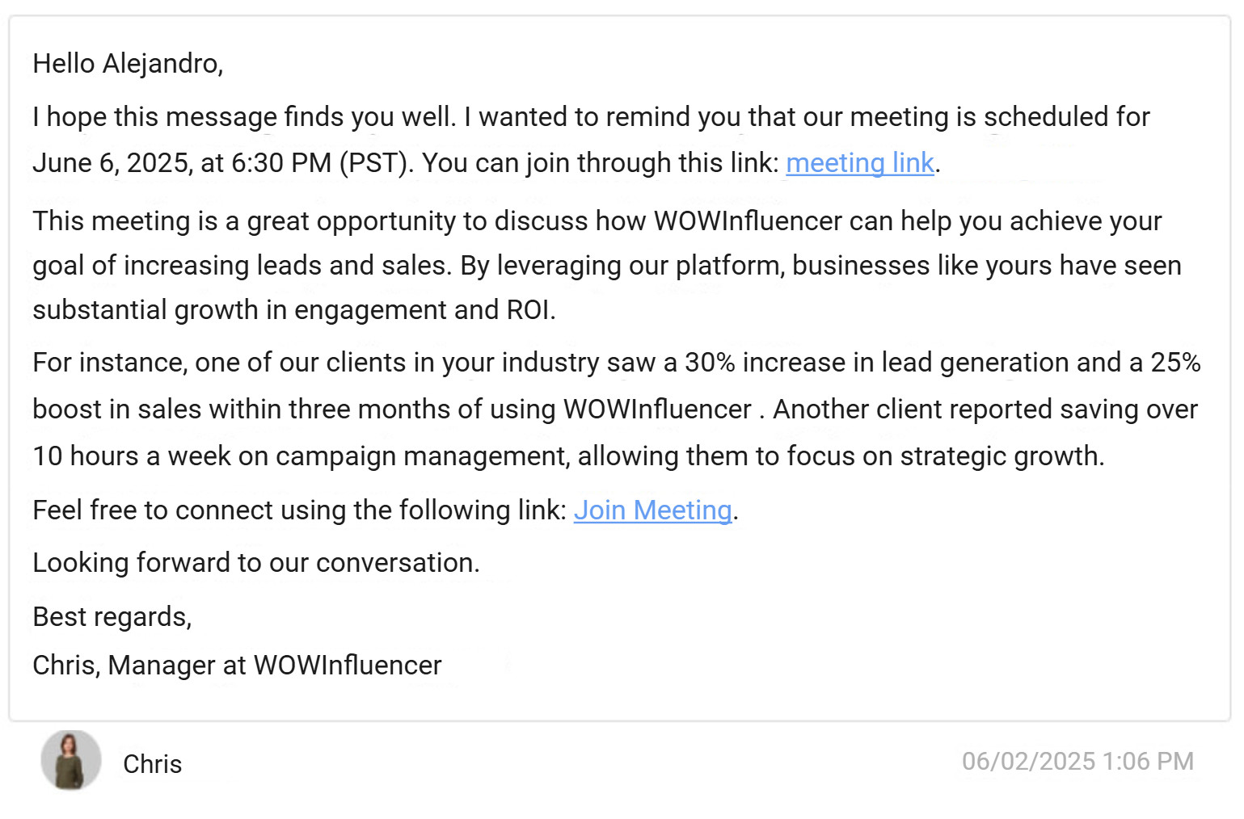Select sender name "Chris" beside the avatar
Screen dimensions: 1244x819
(152, 764)
